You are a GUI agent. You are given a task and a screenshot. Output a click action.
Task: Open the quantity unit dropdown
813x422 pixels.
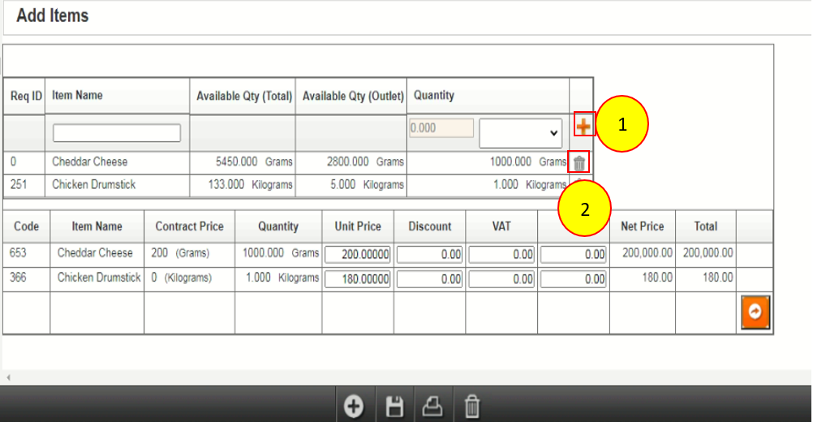(521, 132)
